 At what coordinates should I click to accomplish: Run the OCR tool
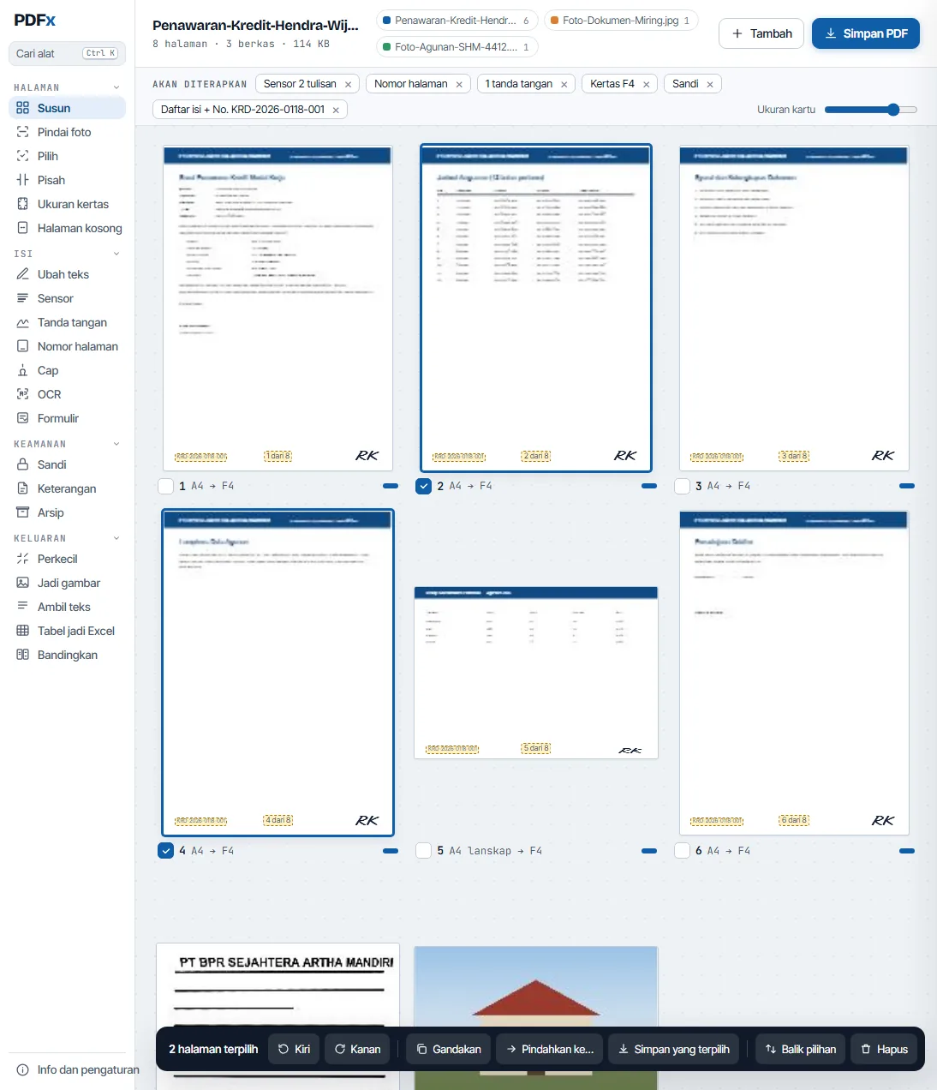[x=67, y=394]
